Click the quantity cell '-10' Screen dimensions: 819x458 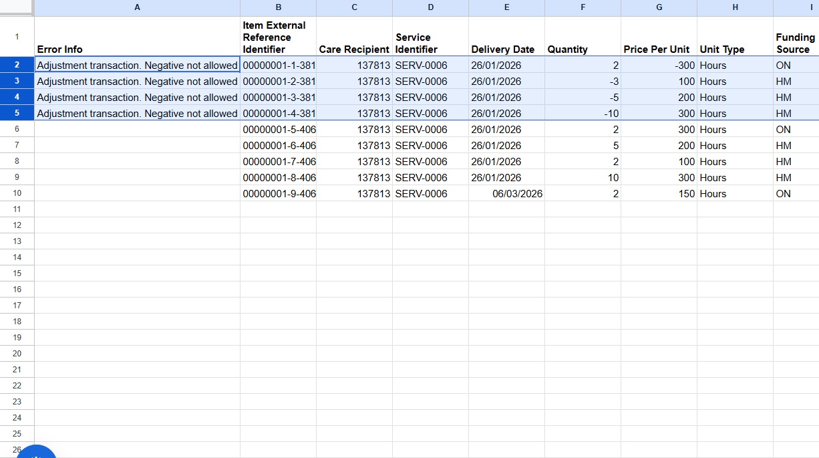583,114
